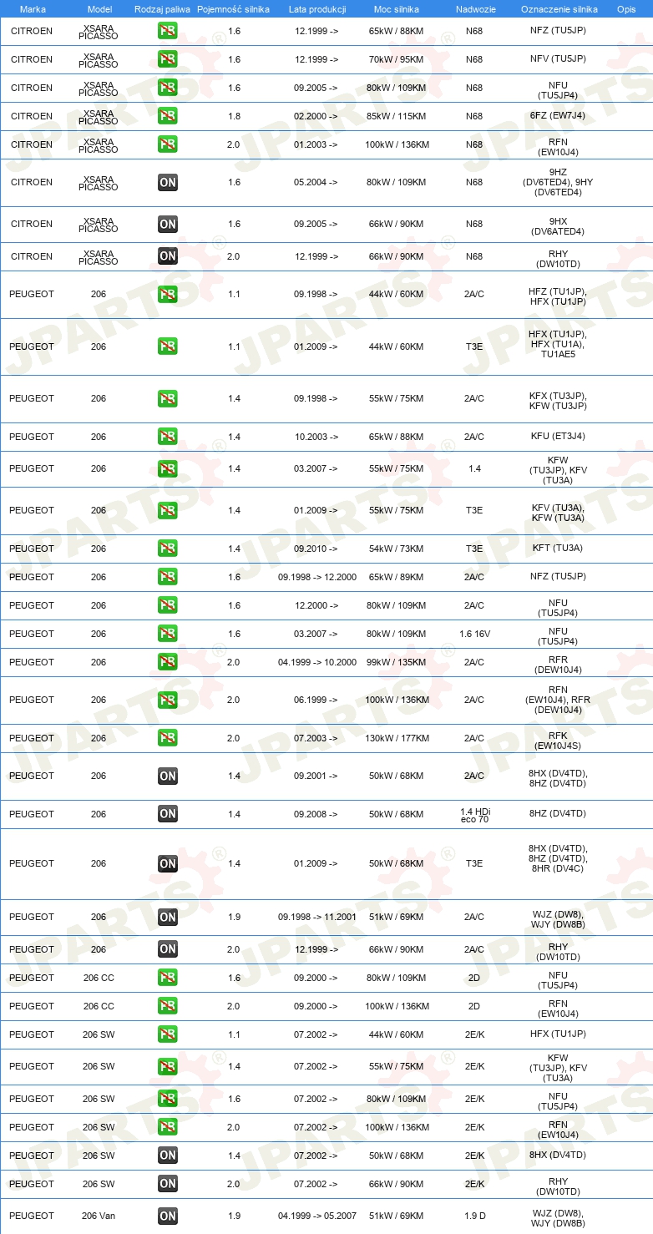This screenshot has width=653, height=1234.
Task: Click PB icon in 206 SW 1.1 row
Action: point(168,1034)
